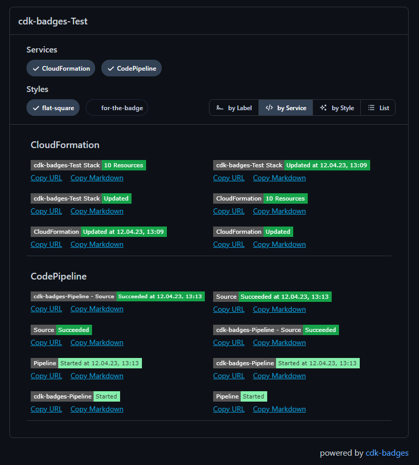Screen dimensions: 419x465
Task: Copy Markdown for Source Succeeded at 12.04.23 badge
Action: pos(279,309)
